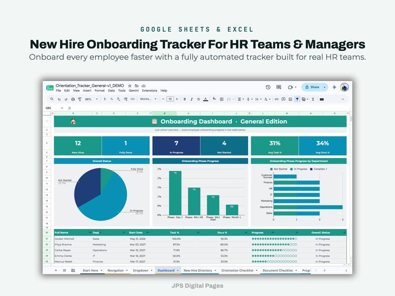This screenshot has height=296, width=395.
Task: Click the Insert link icon
Action: [276, 99]
